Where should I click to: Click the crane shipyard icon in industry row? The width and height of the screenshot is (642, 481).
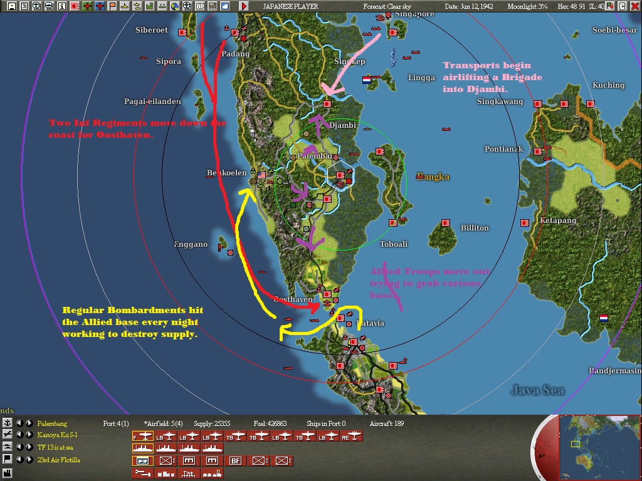click(189, 473)
